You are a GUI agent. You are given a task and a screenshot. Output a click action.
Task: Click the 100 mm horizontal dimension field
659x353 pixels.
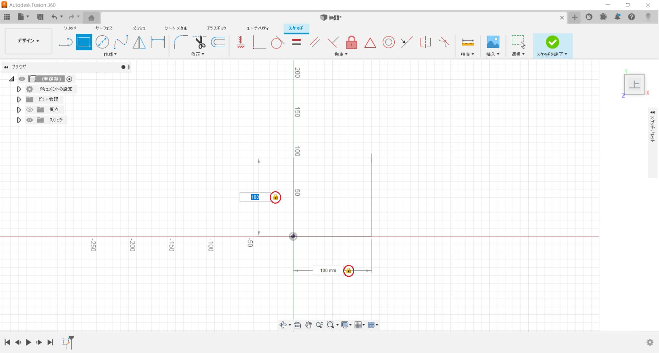tap(328, 270)
